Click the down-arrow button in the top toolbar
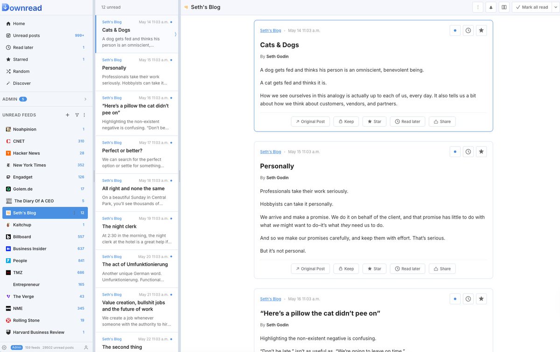The image size is (560, 352). (x=491, y=7)
